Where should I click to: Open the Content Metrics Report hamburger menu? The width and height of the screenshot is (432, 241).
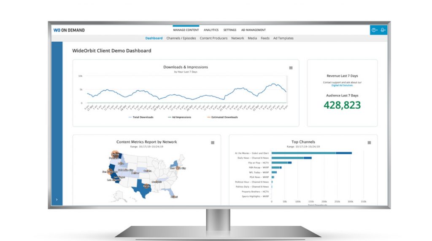click(x=213, y=143)
